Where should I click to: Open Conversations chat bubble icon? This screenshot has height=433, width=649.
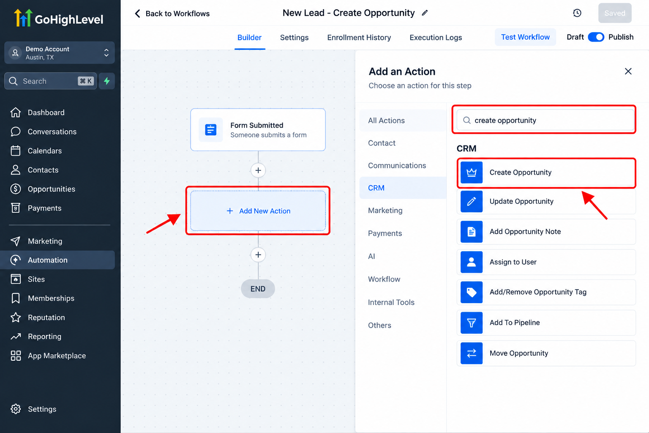(x=16, y=132)
